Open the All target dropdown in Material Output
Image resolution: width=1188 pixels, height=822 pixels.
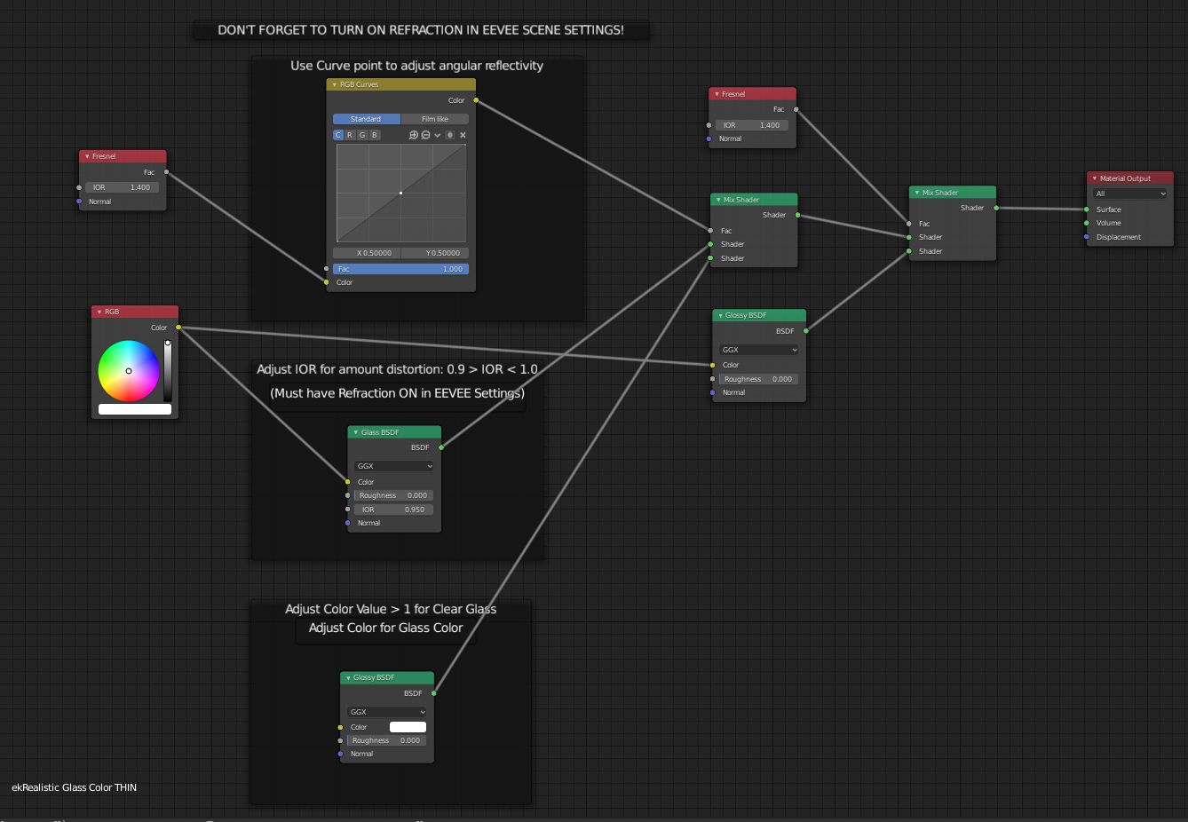1130,194
